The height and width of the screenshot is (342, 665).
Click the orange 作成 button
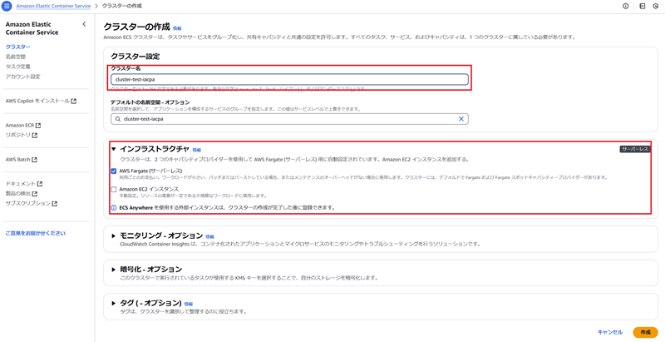point(645,332)
